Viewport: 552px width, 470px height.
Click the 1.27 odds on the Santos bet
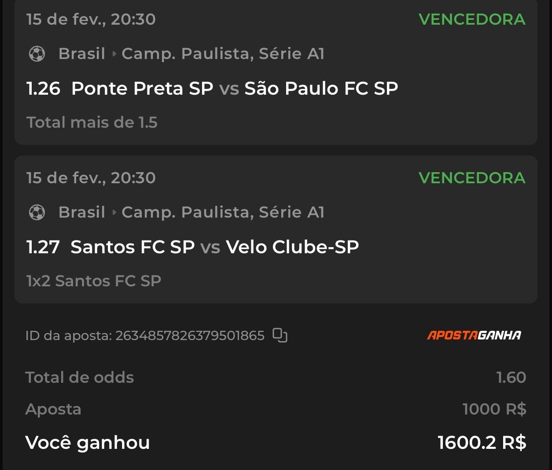pos(43,247)
